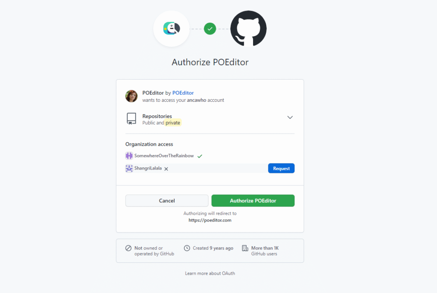The width and height of the screenshot is (437, 293).
Task: Click the ShangriLalala organization avatar
Action: click(x=129, y=168)
